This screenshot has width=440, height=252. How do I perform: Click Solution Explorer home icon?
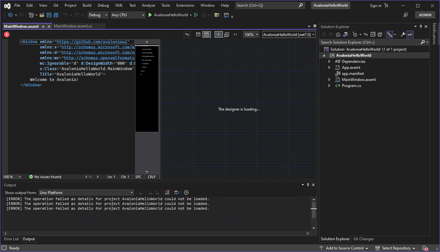pos(338,34)
